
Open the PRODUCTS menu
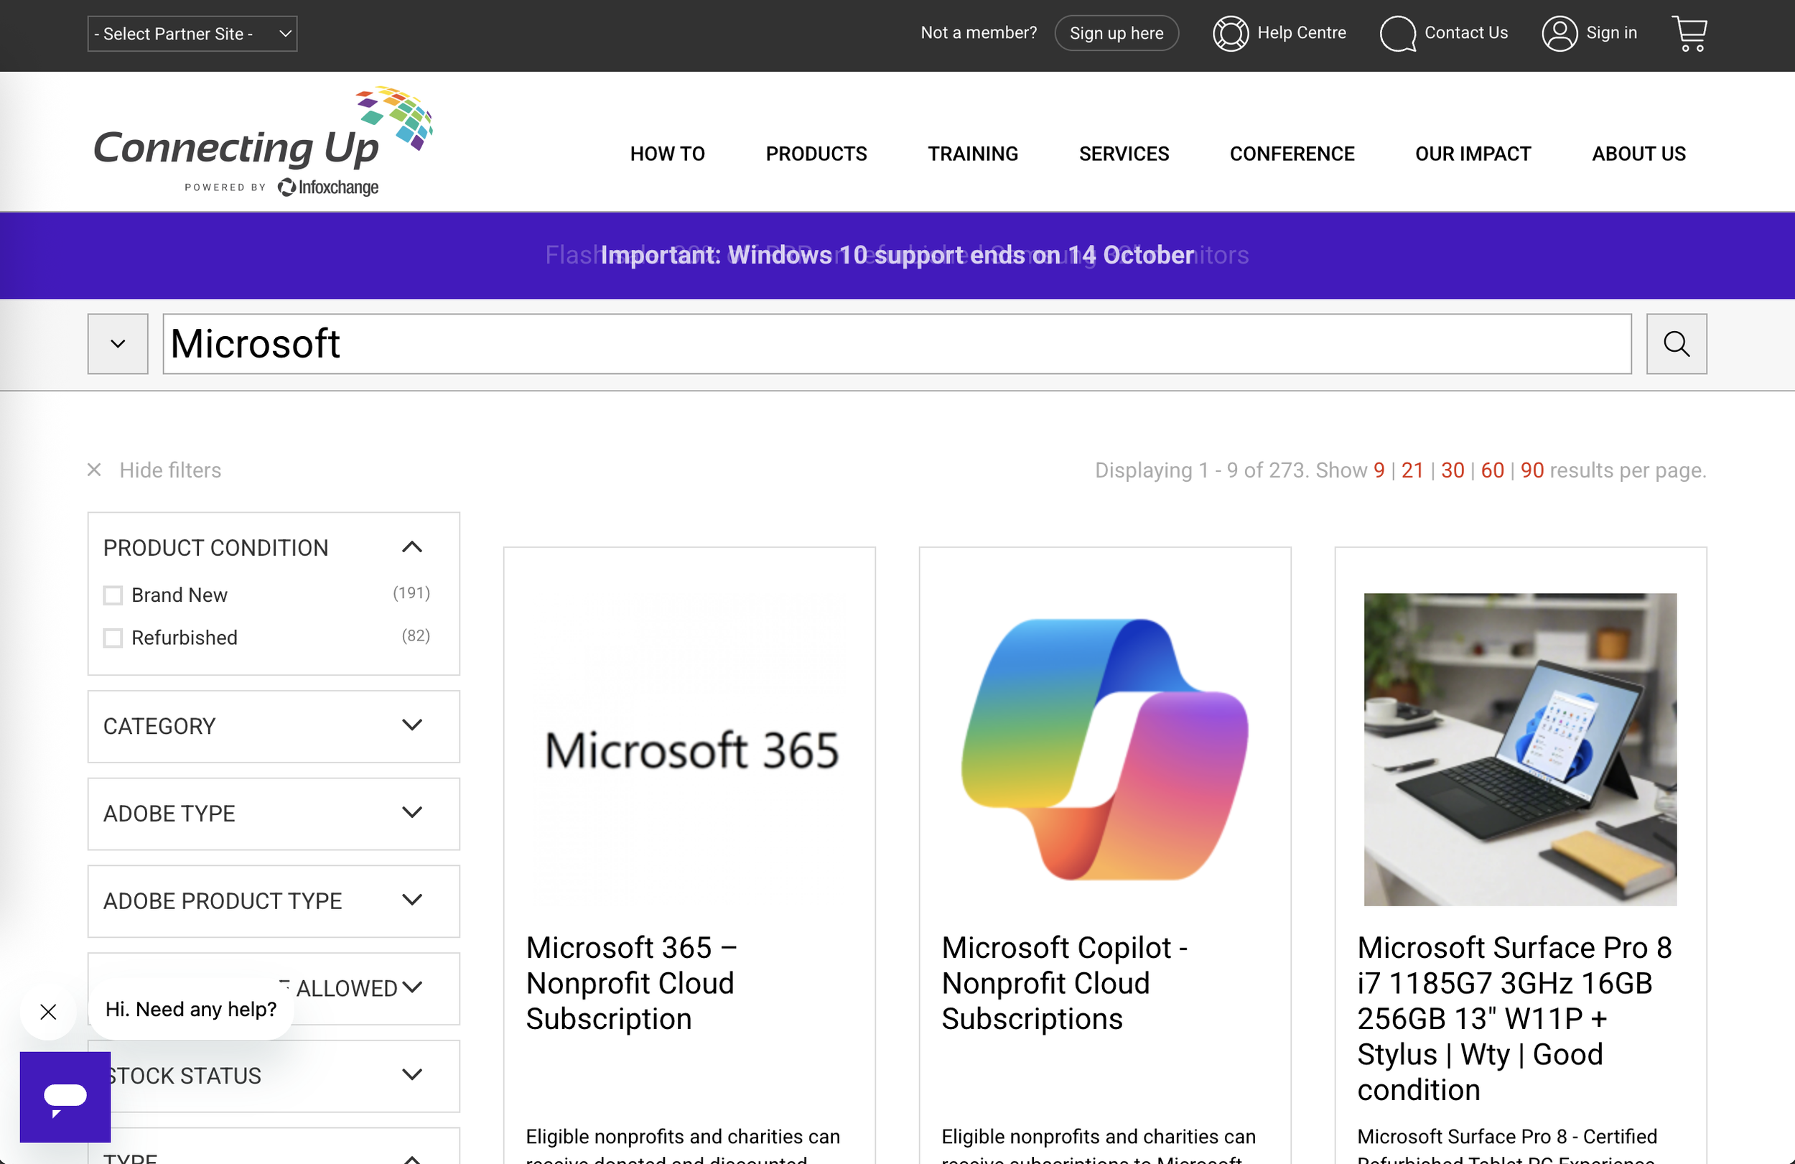point(816,154)
